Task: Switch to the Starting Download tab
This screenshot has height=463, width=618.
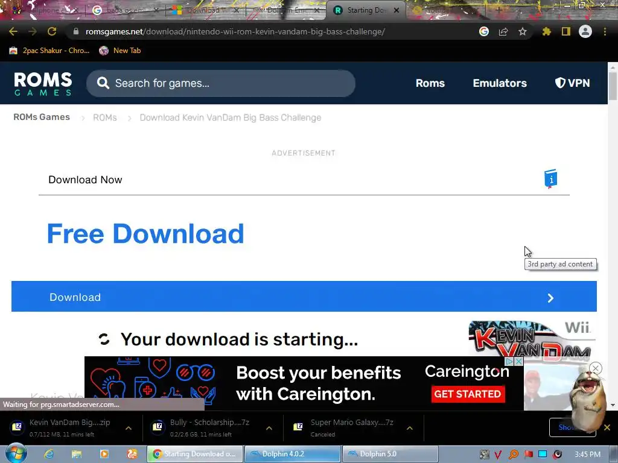Action: click(x=365, y=10)
